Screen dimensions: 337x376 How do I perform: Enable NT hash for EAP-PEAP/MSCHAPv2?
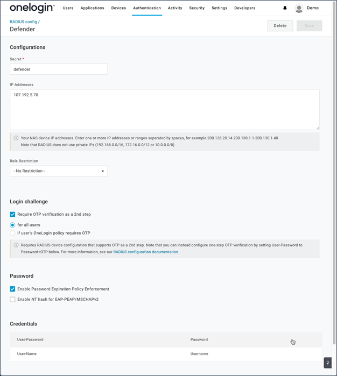tap(12, 299)
